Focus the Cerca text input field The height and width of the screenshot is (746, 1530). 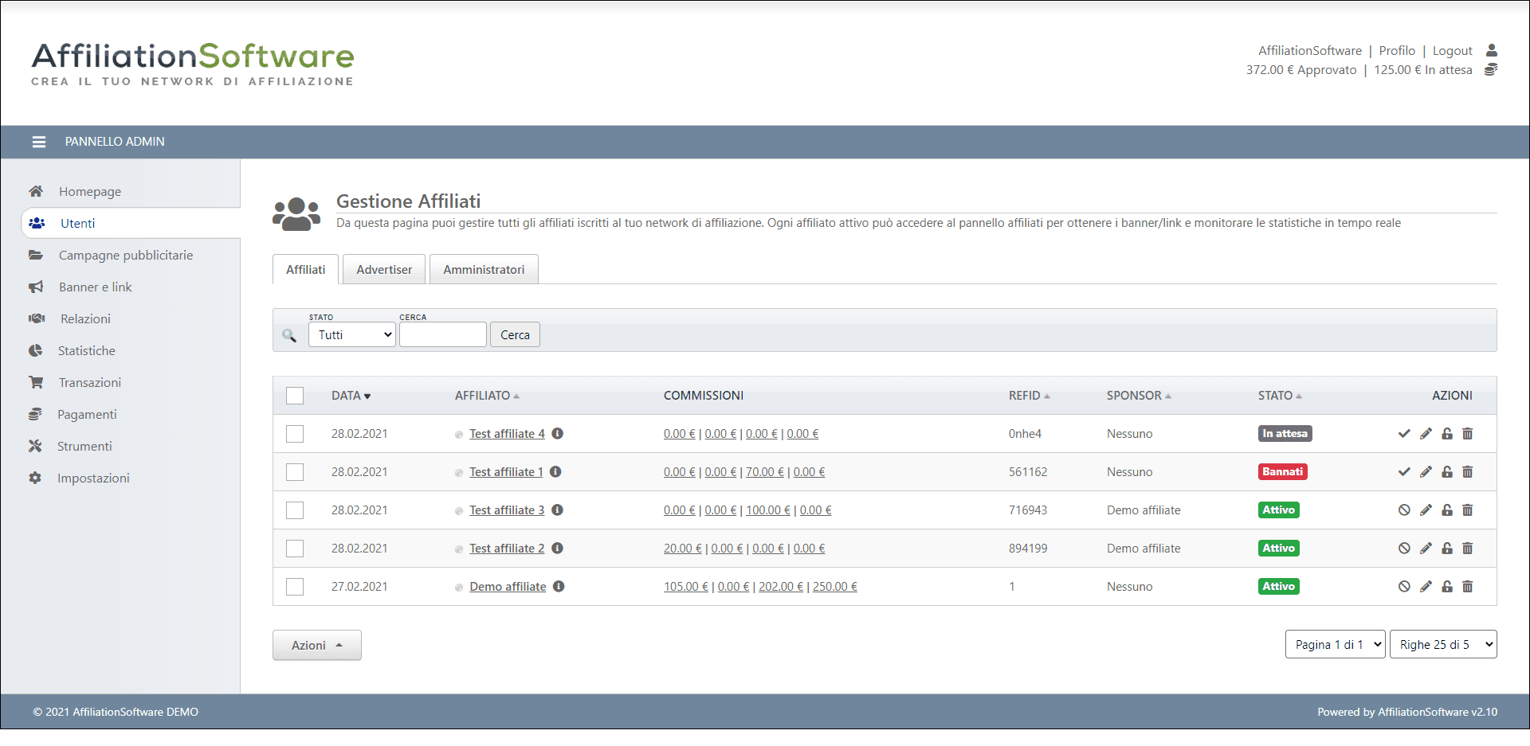(x=442, y=335)
